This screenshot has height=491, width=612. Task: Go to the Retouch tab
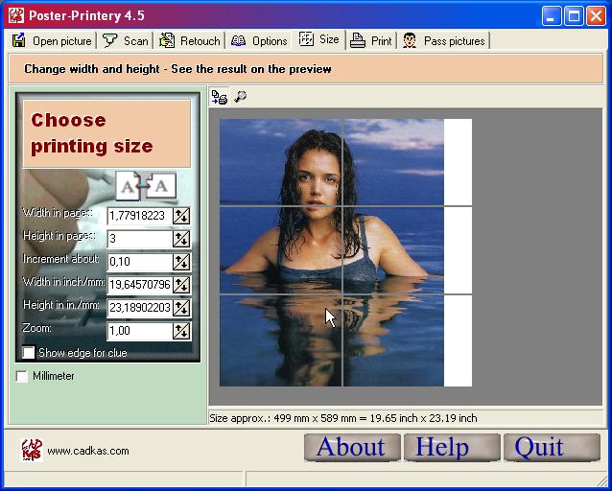pyautogui.click(x=190, y=40)
